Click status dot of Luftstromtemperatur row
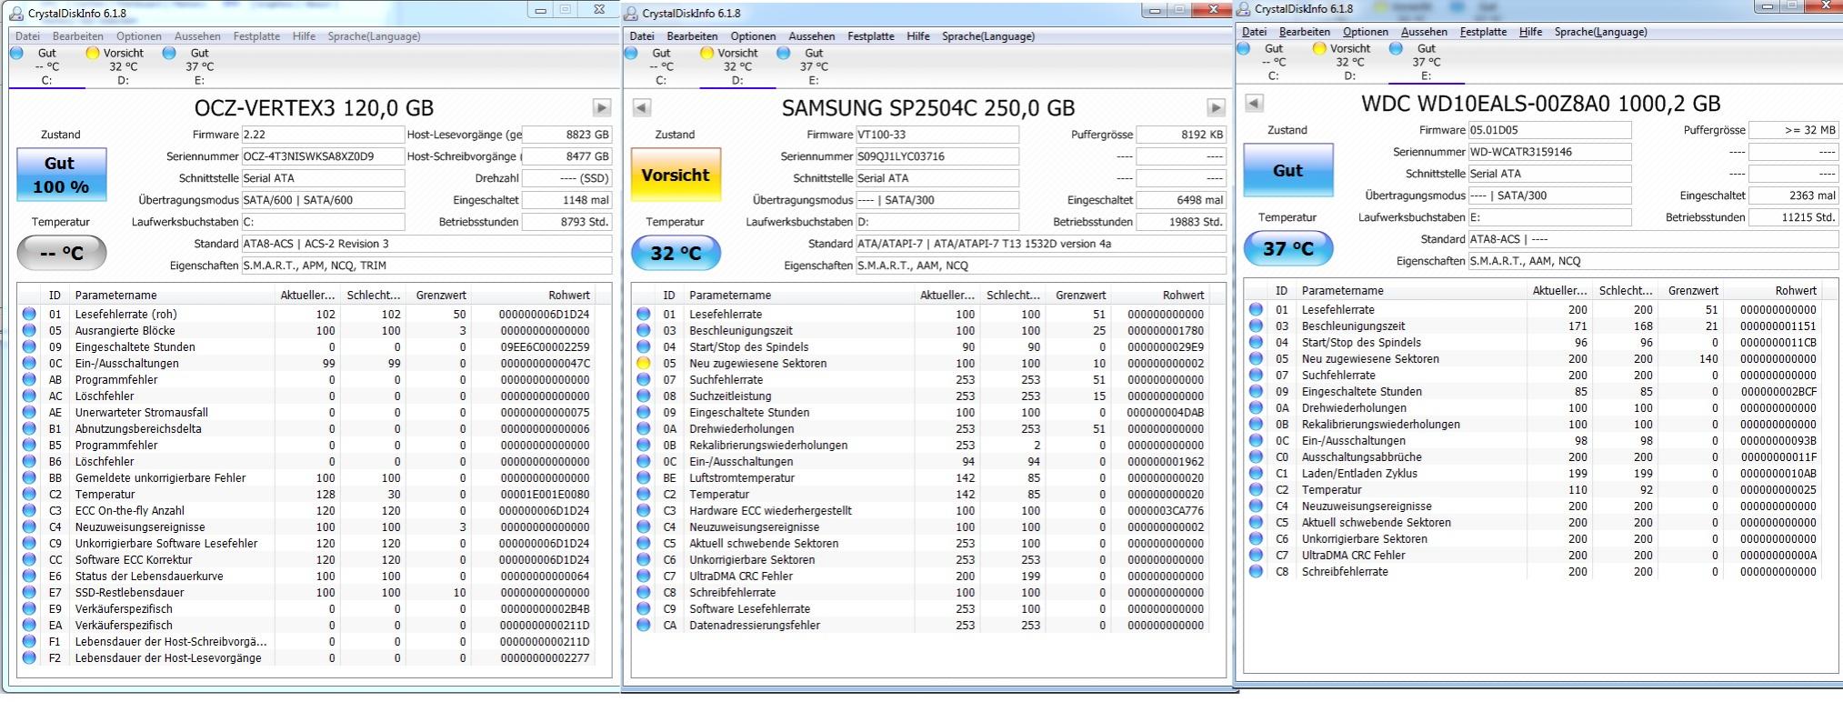 point(644,477)
